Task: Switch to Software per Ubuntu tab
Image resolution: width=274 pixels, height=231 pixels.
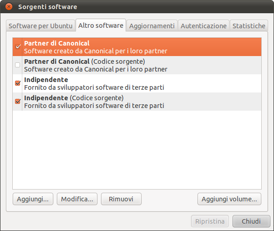Action: click(41, 26)
